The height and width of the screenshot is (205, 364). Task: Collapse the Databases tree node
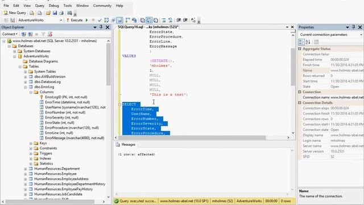pos(9,46)
